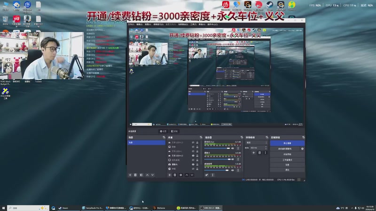The image size is (376, 211).
Task: Open the 工具(T) menu
Action: 193,24
